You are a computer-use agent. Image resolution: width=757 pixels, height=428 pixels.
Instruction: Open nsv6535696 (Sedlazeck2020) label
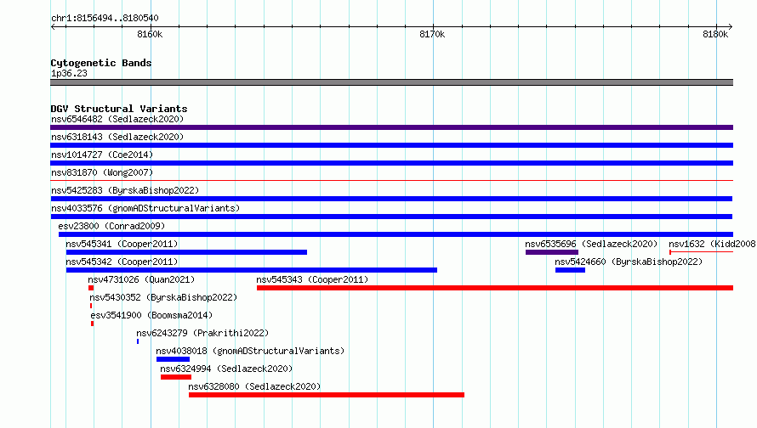[x=591, y=244]
